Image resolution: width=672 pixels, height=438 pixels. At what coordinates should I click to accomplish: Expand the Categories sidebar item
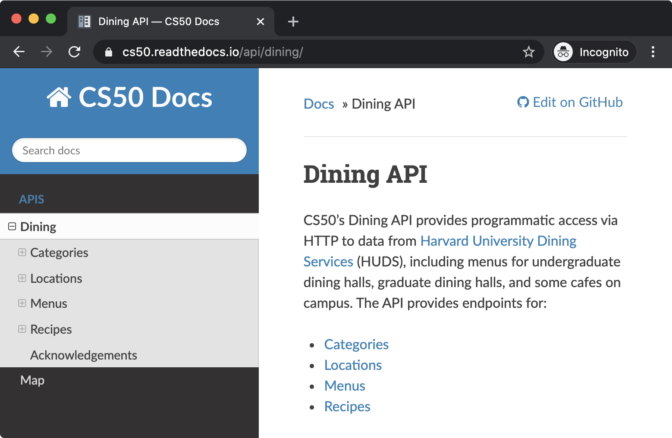22,252
